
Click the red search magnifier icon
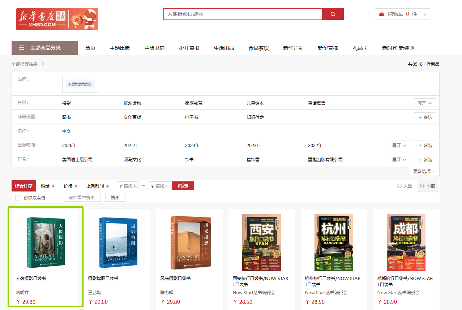(332, 14)
